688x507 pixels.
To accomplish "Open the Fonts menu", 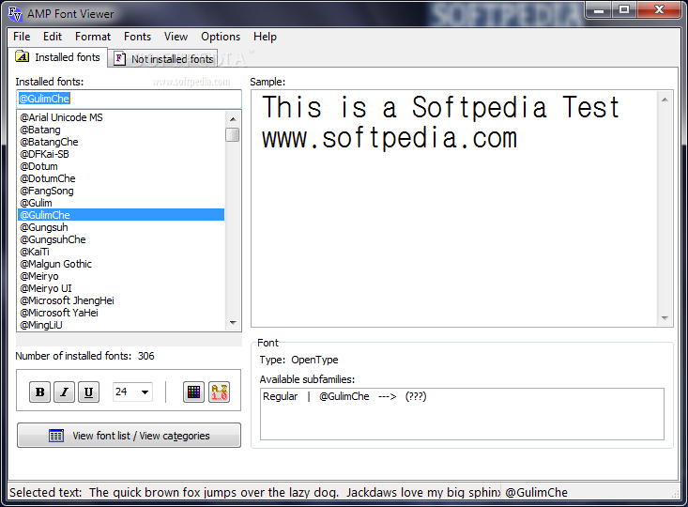I will pyautogui.click(x=137, y=37).
